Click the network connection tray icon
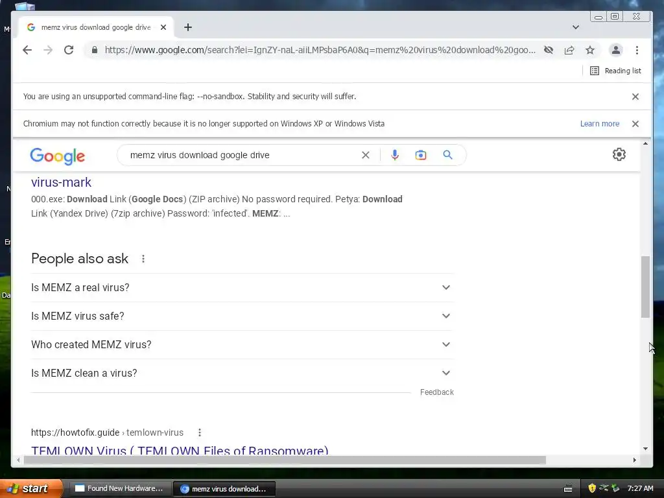This screenshot has width=664, height=498. tap(604, 488)
